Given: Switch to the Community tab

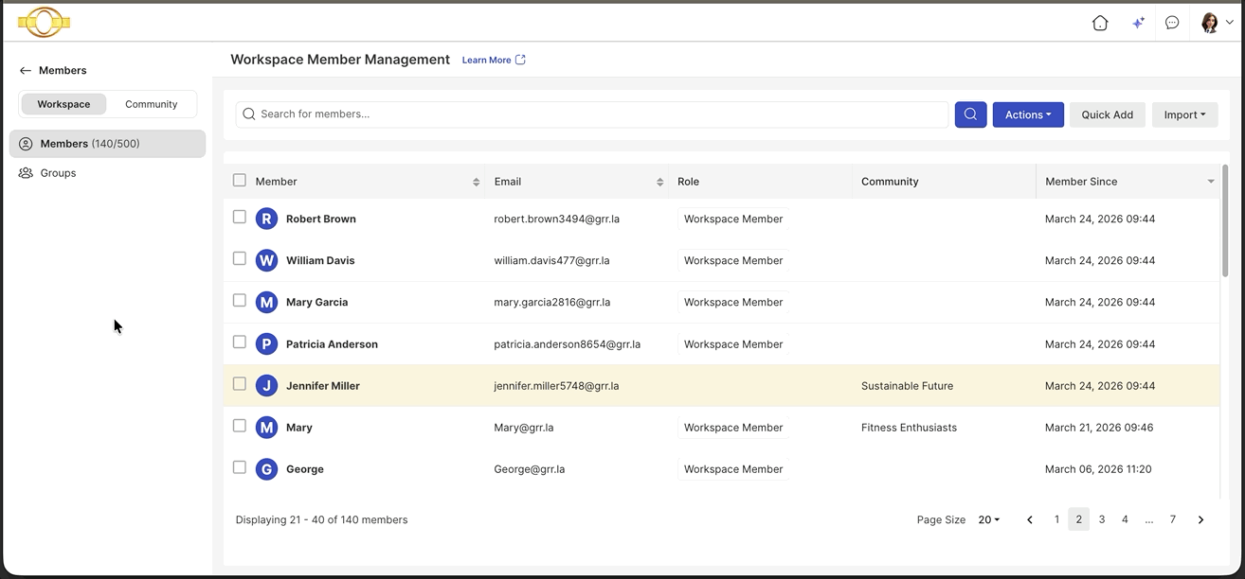Looking at the screenshot, I should click(152, 104).
